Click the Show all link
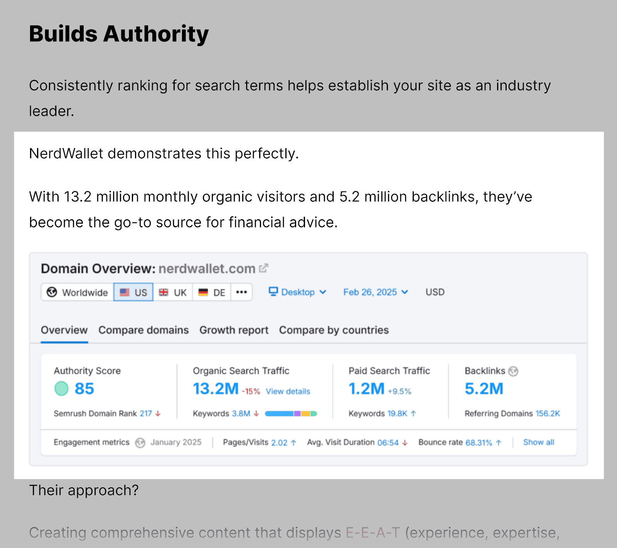Image resolution: width=617 pixels, height=548 pixels. [538, 442]
